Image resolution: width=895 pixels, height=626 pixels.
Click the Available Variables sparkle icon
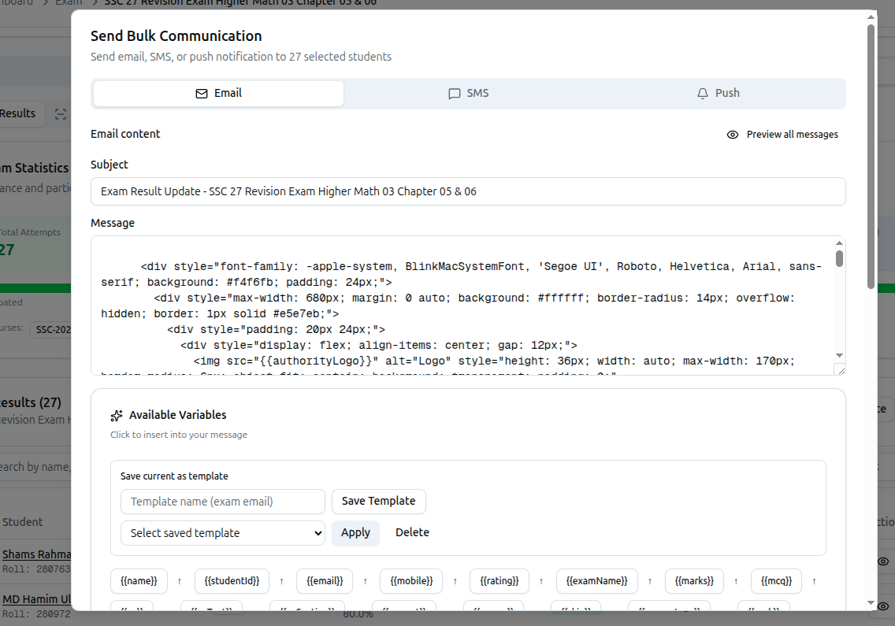tap(117, 416)
